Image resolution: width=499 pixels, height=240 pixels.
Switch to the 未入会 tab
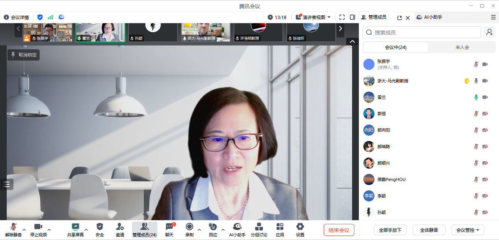[x=462, y=47]
